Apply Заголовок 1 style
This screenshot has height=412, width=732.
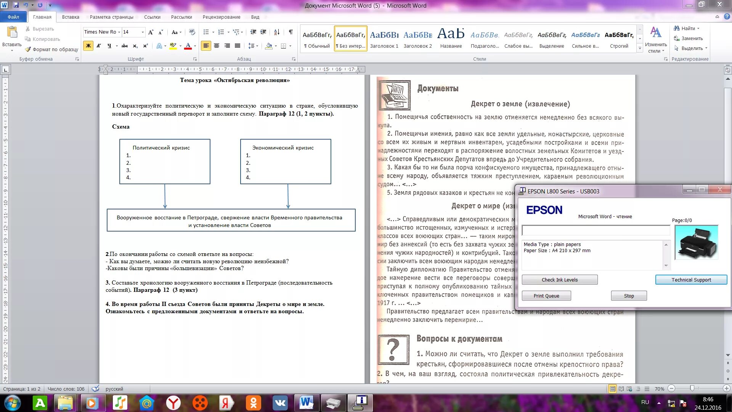pyautogui.click(x=384, y=39)
